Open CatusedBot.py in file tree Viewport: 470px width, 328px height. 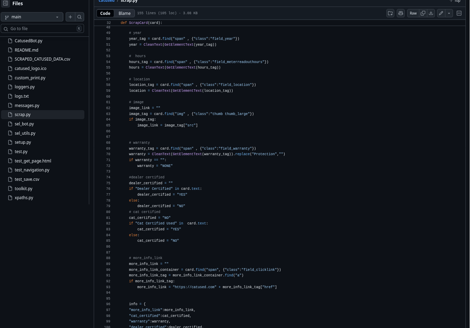click(x=28, y=41)
